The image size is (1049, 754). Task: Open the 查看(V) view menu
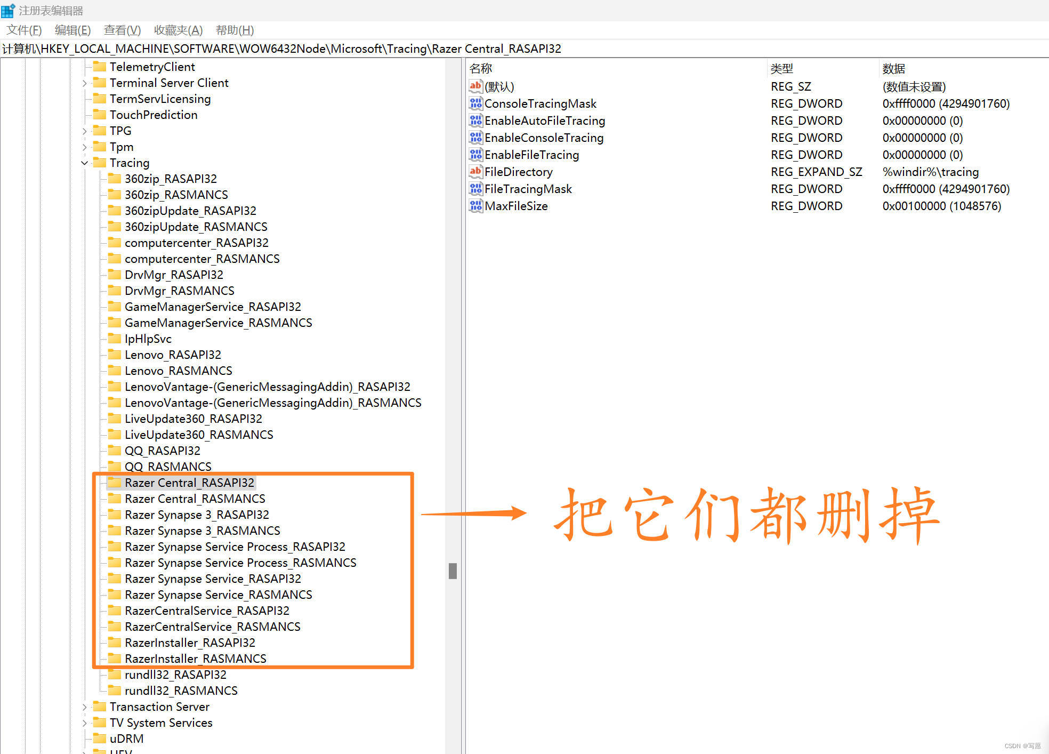pos(122,30)
